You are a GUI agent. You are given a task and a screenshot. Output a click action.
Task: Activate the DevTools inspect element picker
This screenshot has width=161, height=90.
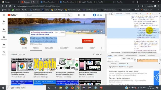point(109,13)
